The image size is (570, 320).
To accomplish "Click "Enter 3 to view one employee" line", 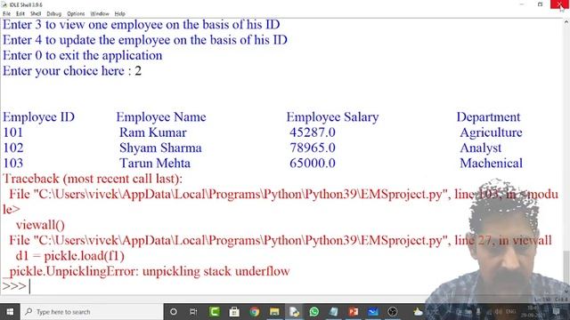I will click(x=142, y=25).
